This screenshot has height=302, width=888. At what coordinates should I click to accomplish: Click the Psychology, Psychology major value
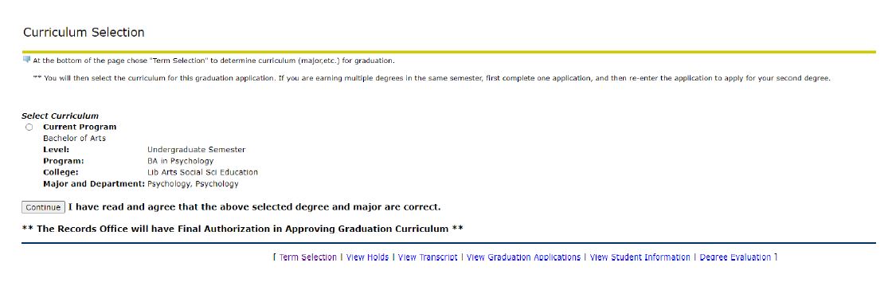click(193, 183)
